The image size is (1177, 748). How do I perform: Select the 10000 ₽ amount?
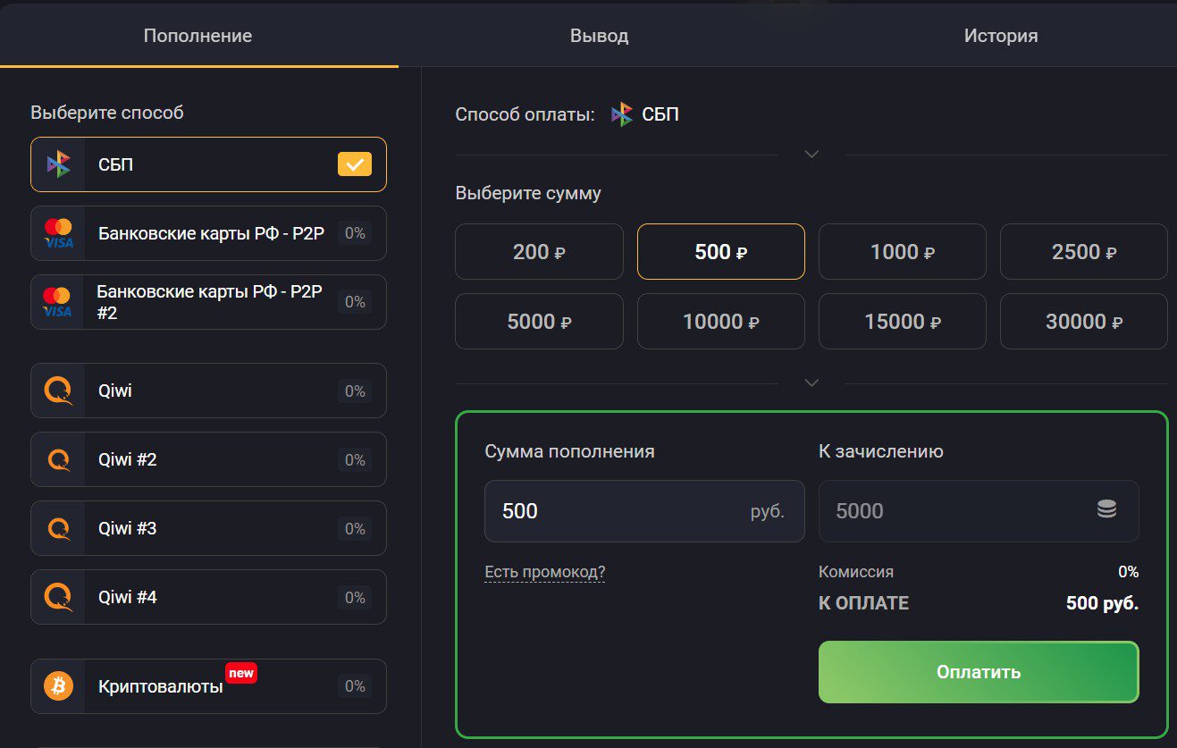[x=721, y=321]
